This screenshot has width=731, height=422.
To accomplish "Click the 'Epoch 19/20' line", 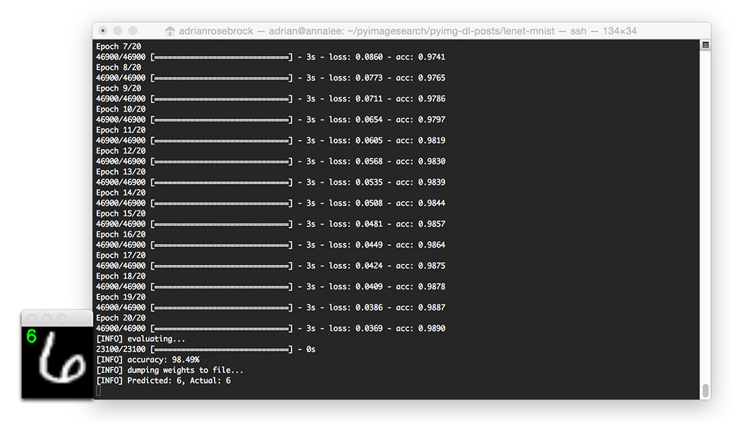I will coord(121,296).
